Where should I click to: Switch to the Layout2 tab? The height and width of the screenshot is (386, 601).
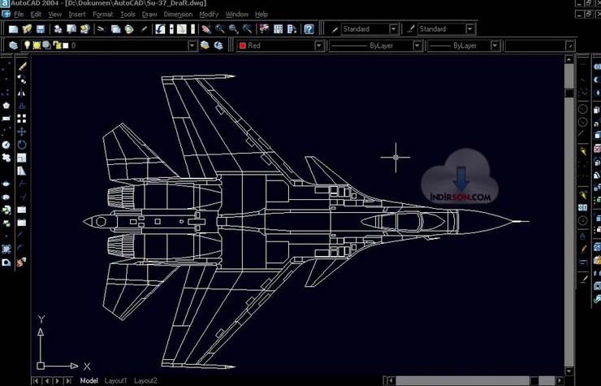(x=145, y=380)
